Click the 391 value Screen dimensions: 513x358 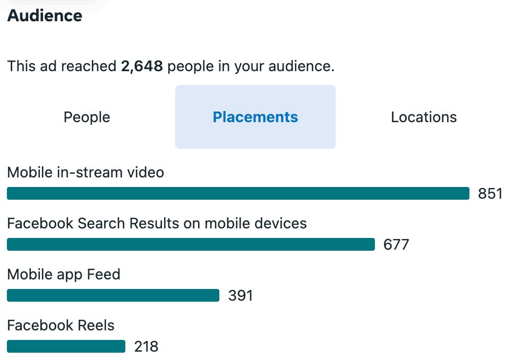tap(241, 296)
